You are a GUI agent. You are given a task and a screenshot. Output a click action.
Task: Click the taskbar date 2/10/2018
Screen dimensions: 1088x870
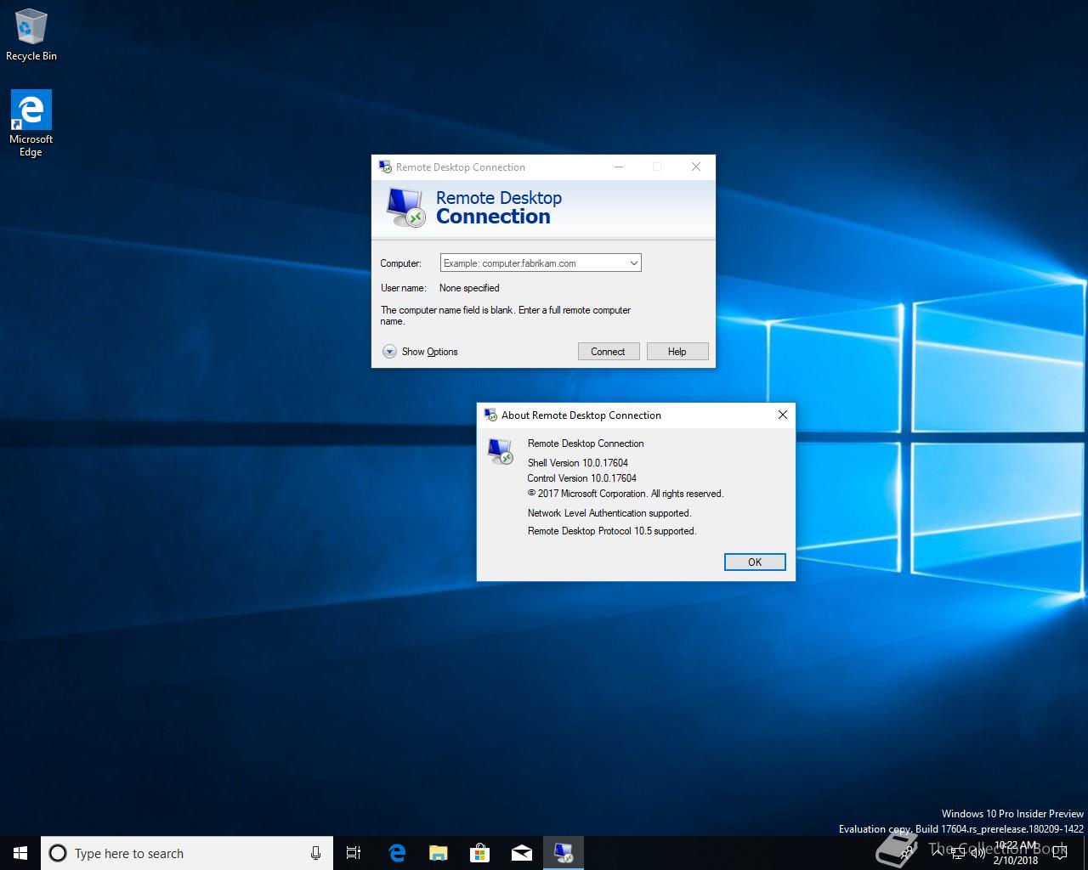click(x=1016, y=860)
